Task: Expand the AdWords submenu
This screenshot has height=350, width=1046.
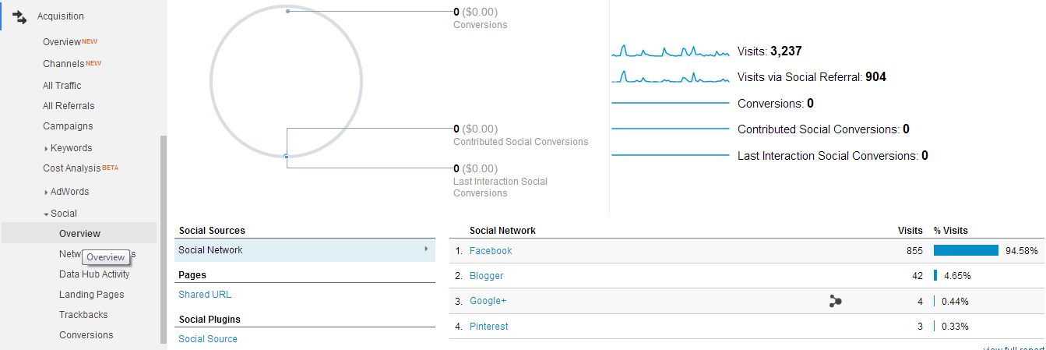Action: click(47, 192)
